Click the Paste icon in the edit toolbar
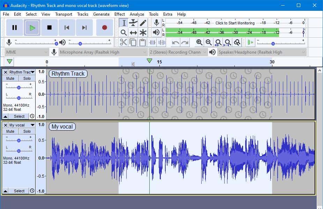323x209 pixels. click(x=143, y=42)
